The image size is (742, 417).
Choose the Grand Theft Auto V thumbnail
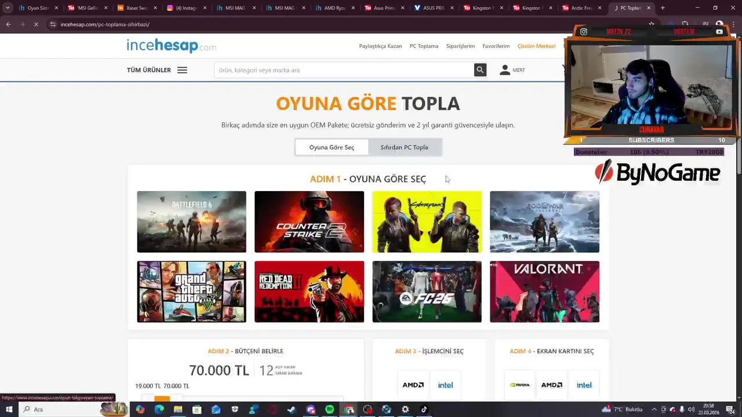tap(191, 292)
